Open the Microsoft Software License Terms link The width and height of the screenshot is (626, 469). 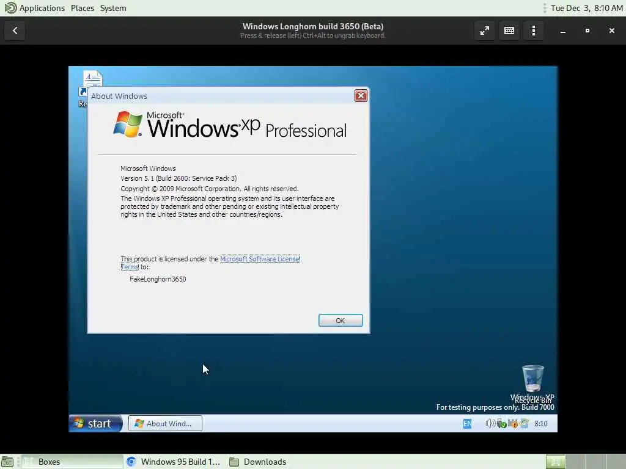259,259
